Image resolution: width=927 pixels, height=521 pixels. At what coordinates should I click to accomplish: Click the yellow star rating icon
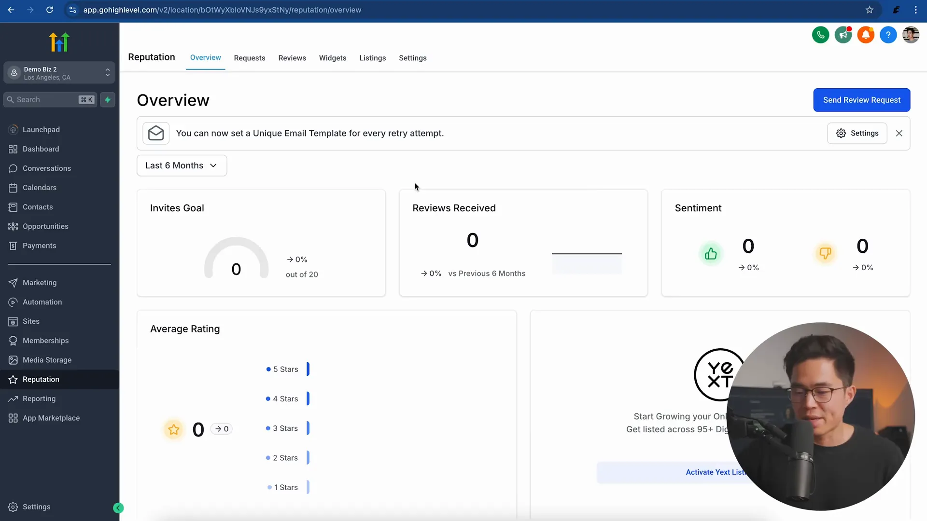tap(174, 429)
